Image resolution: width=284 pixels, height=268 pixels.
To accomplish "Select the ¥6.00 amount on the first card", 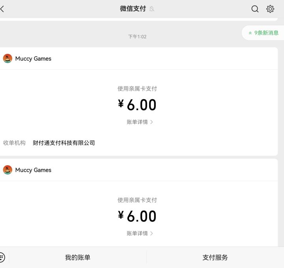I will 137,105.
